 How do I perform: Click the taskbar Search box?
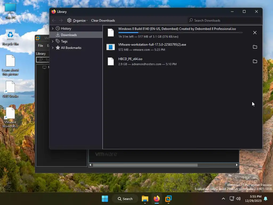coord(125,199)
